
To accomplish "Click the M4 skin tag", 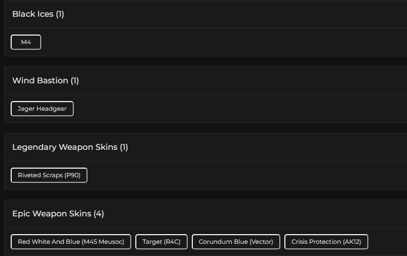I will coord(26,42).
